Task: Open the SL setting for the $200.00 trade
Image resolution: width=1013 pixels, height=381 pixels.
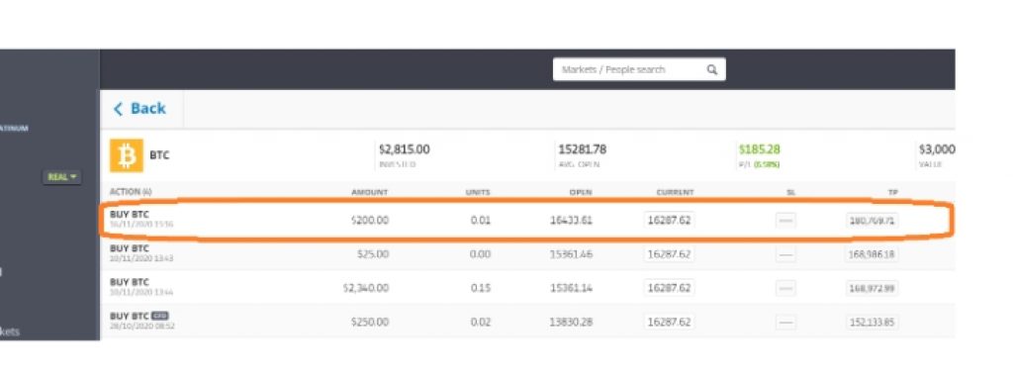Action: tap(785, 221)
